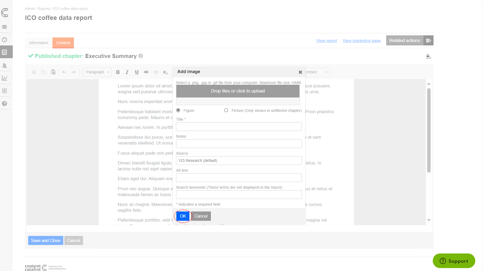This screenshot has width=483, height=271.
Task: Follow the View marketing page link
Action: [x=361, y=41]
